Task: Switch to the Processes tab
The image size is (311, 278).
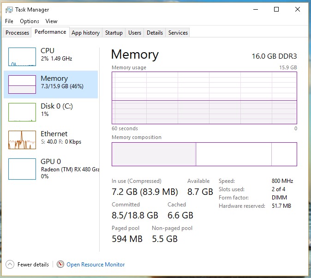Action: click(x=18, y=33)
